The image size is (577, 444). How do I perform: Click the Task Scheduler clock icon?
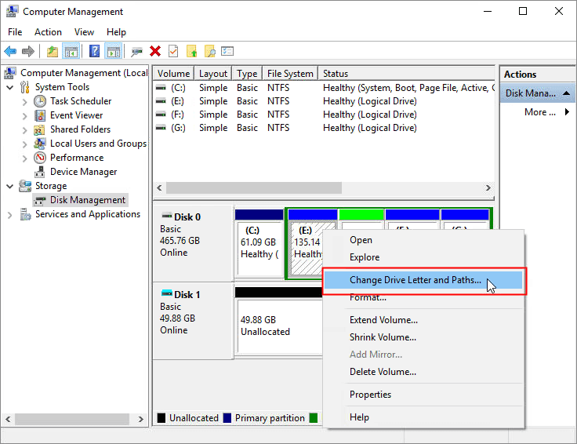tap(40, 101)
